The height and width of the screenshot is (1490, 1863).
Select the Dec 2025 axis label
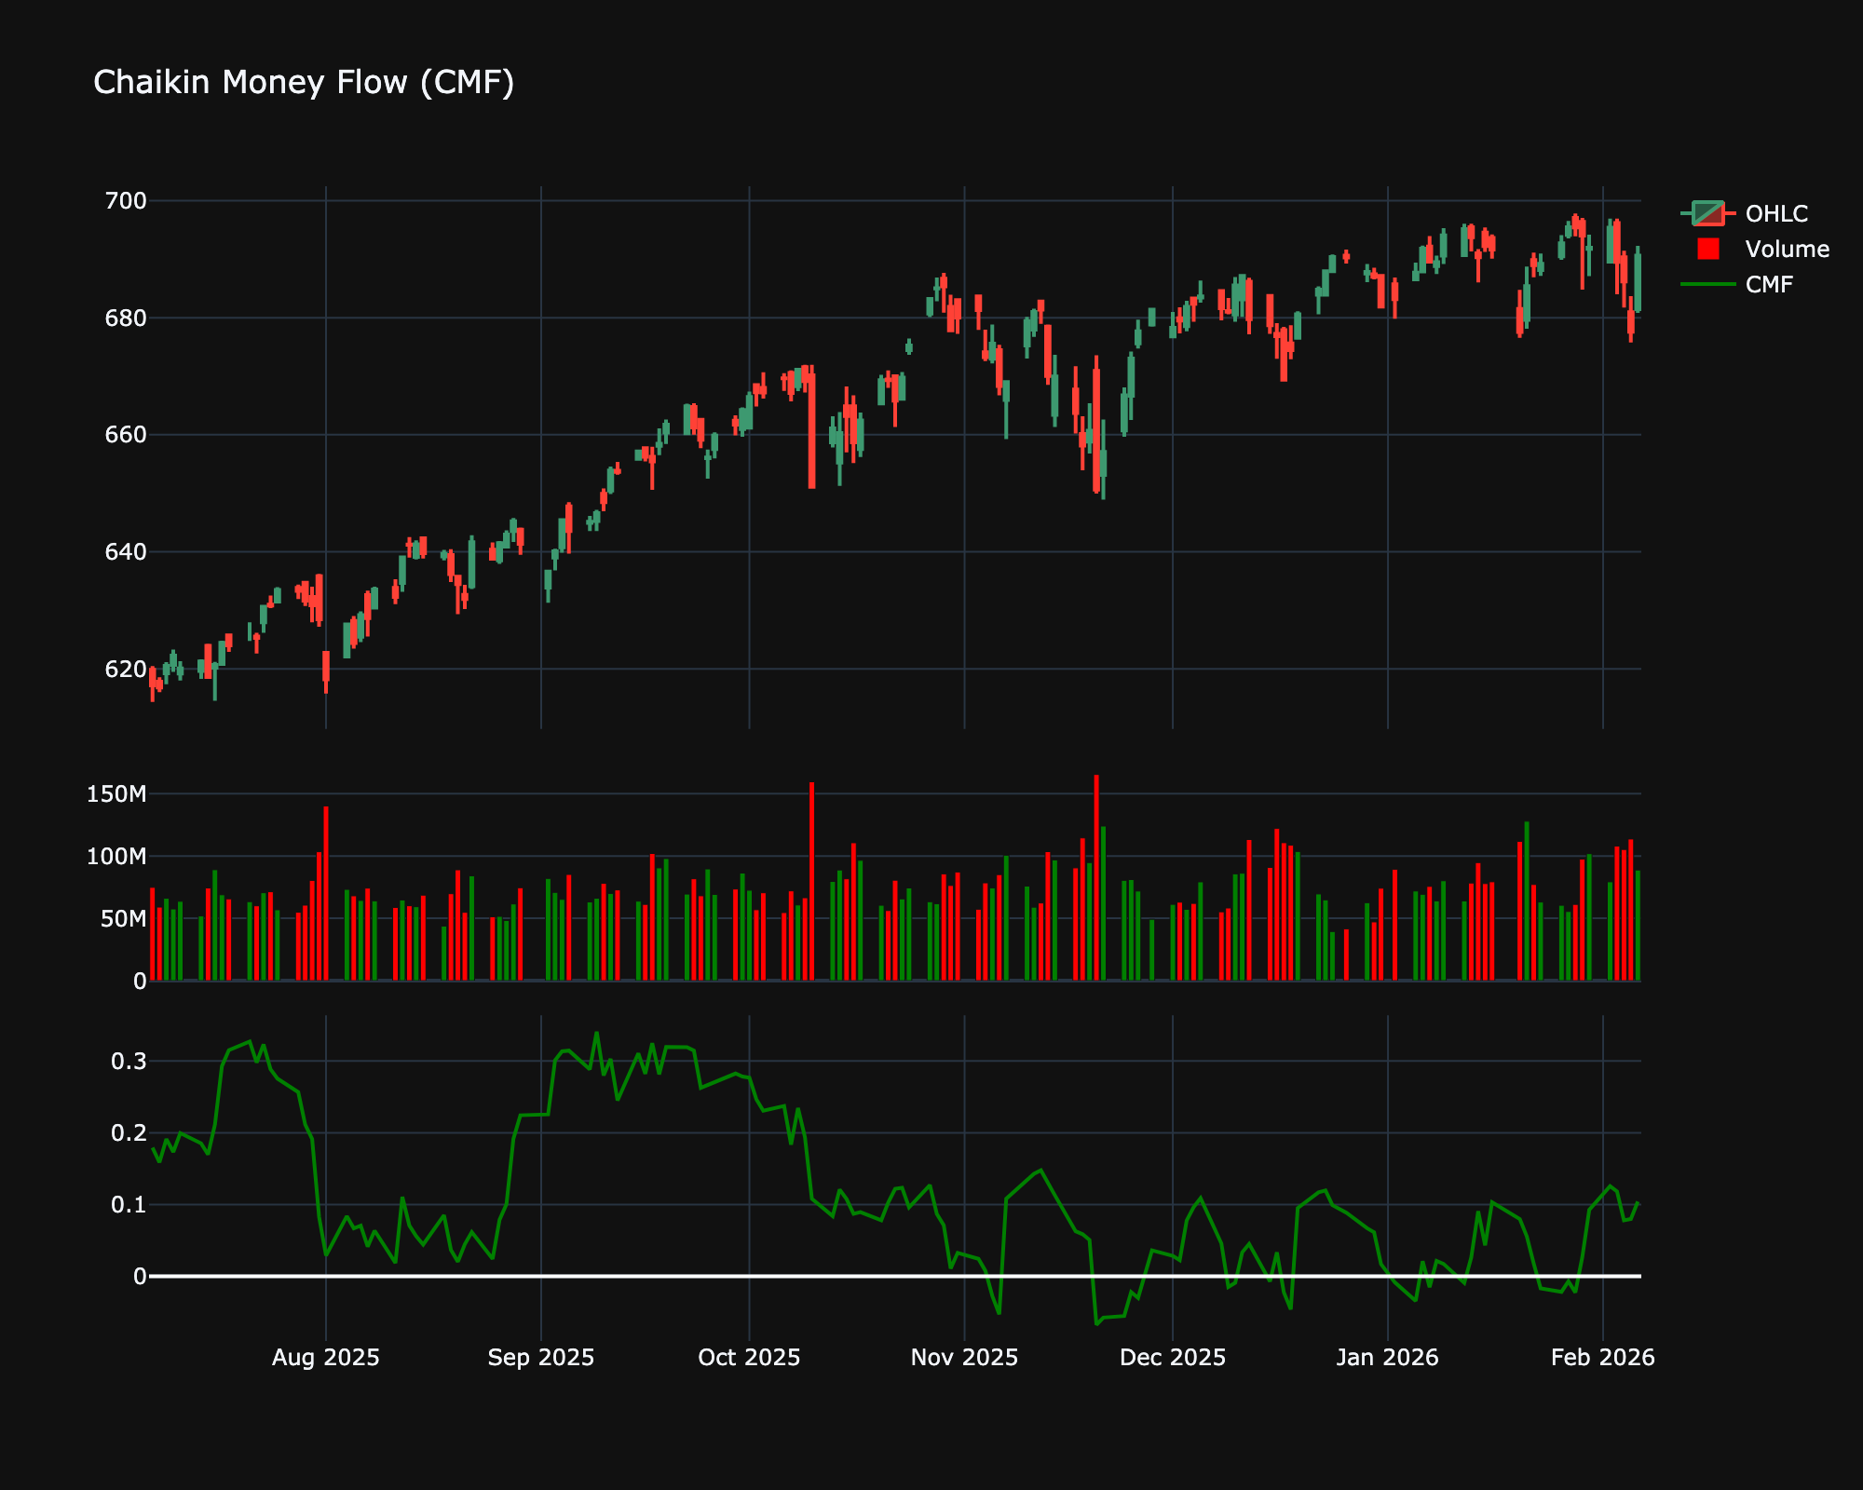pyautogui.click(x=1172, y=1358)
